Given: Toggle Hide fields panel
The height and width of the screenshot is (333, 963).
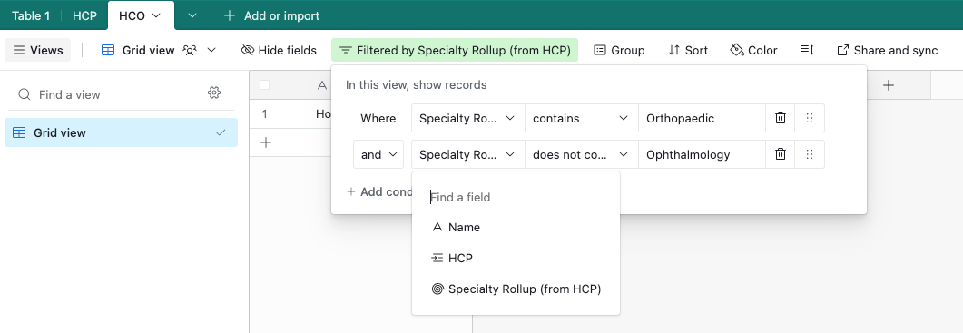Looking at the screenshot, I should click(279, 51).
